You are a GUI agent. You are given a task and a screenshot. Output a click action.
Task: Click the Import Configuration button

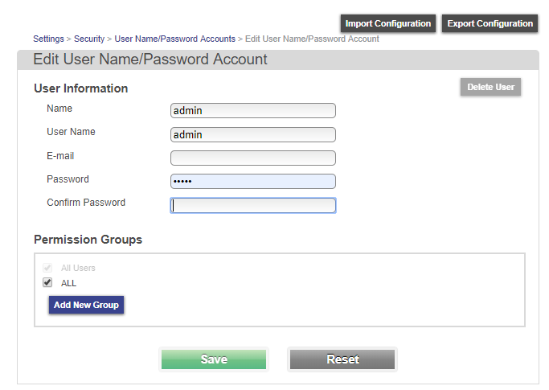(x=388, y=23)
